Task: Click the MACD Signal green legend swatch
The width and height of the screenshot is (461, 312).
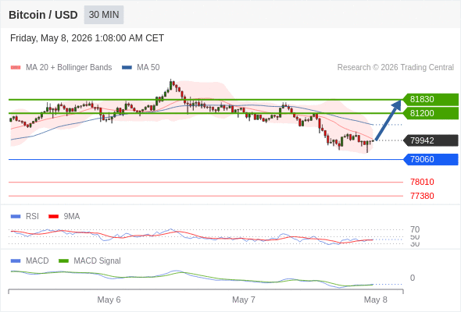Action: point(63,261)
